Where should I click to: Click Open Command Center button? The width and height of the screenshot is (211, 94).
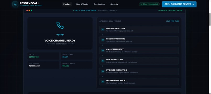pos(179,4)
